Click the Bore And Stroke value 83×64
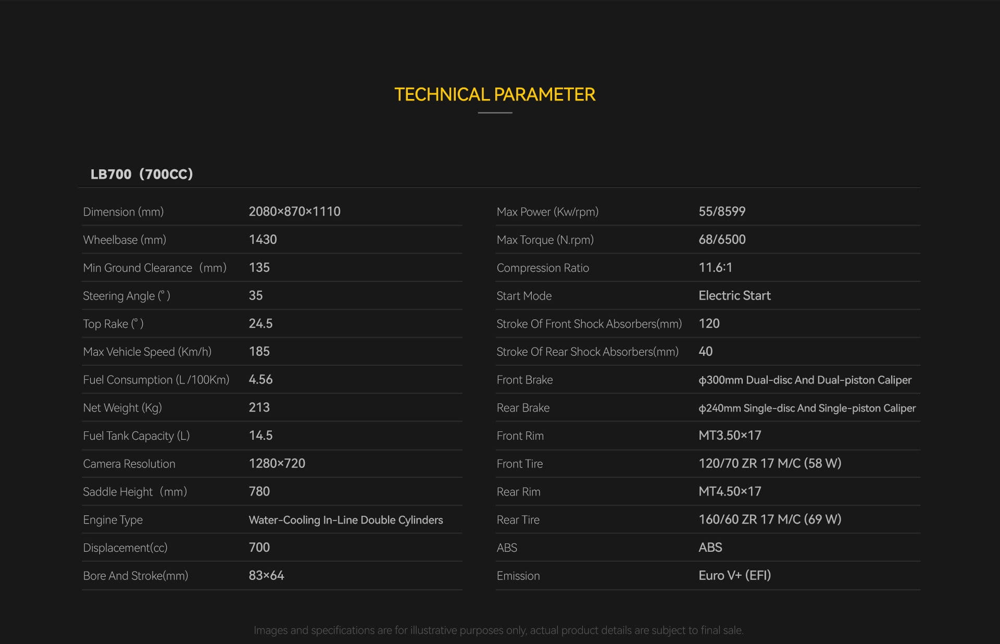Screen dimensions: 1000x644 (266, 575)
